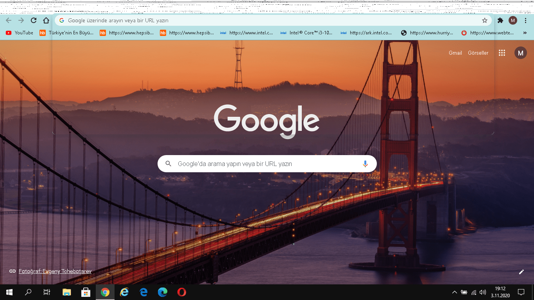Launch the new Chromium Edge from the taskbar
The height and width of the screenshot is (300, 534).
click(x=163, y=292)
